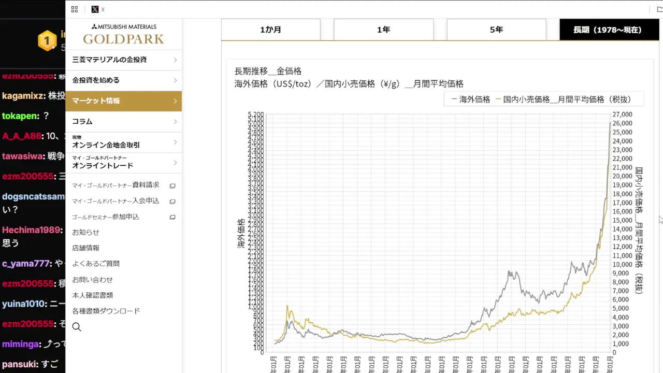Click the folder icon at top right
The height and width of the screenshot is (373, 663).
(659, 9)
